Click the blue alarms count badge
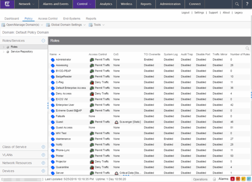252x182 pixels. click(x=249, y=179)
